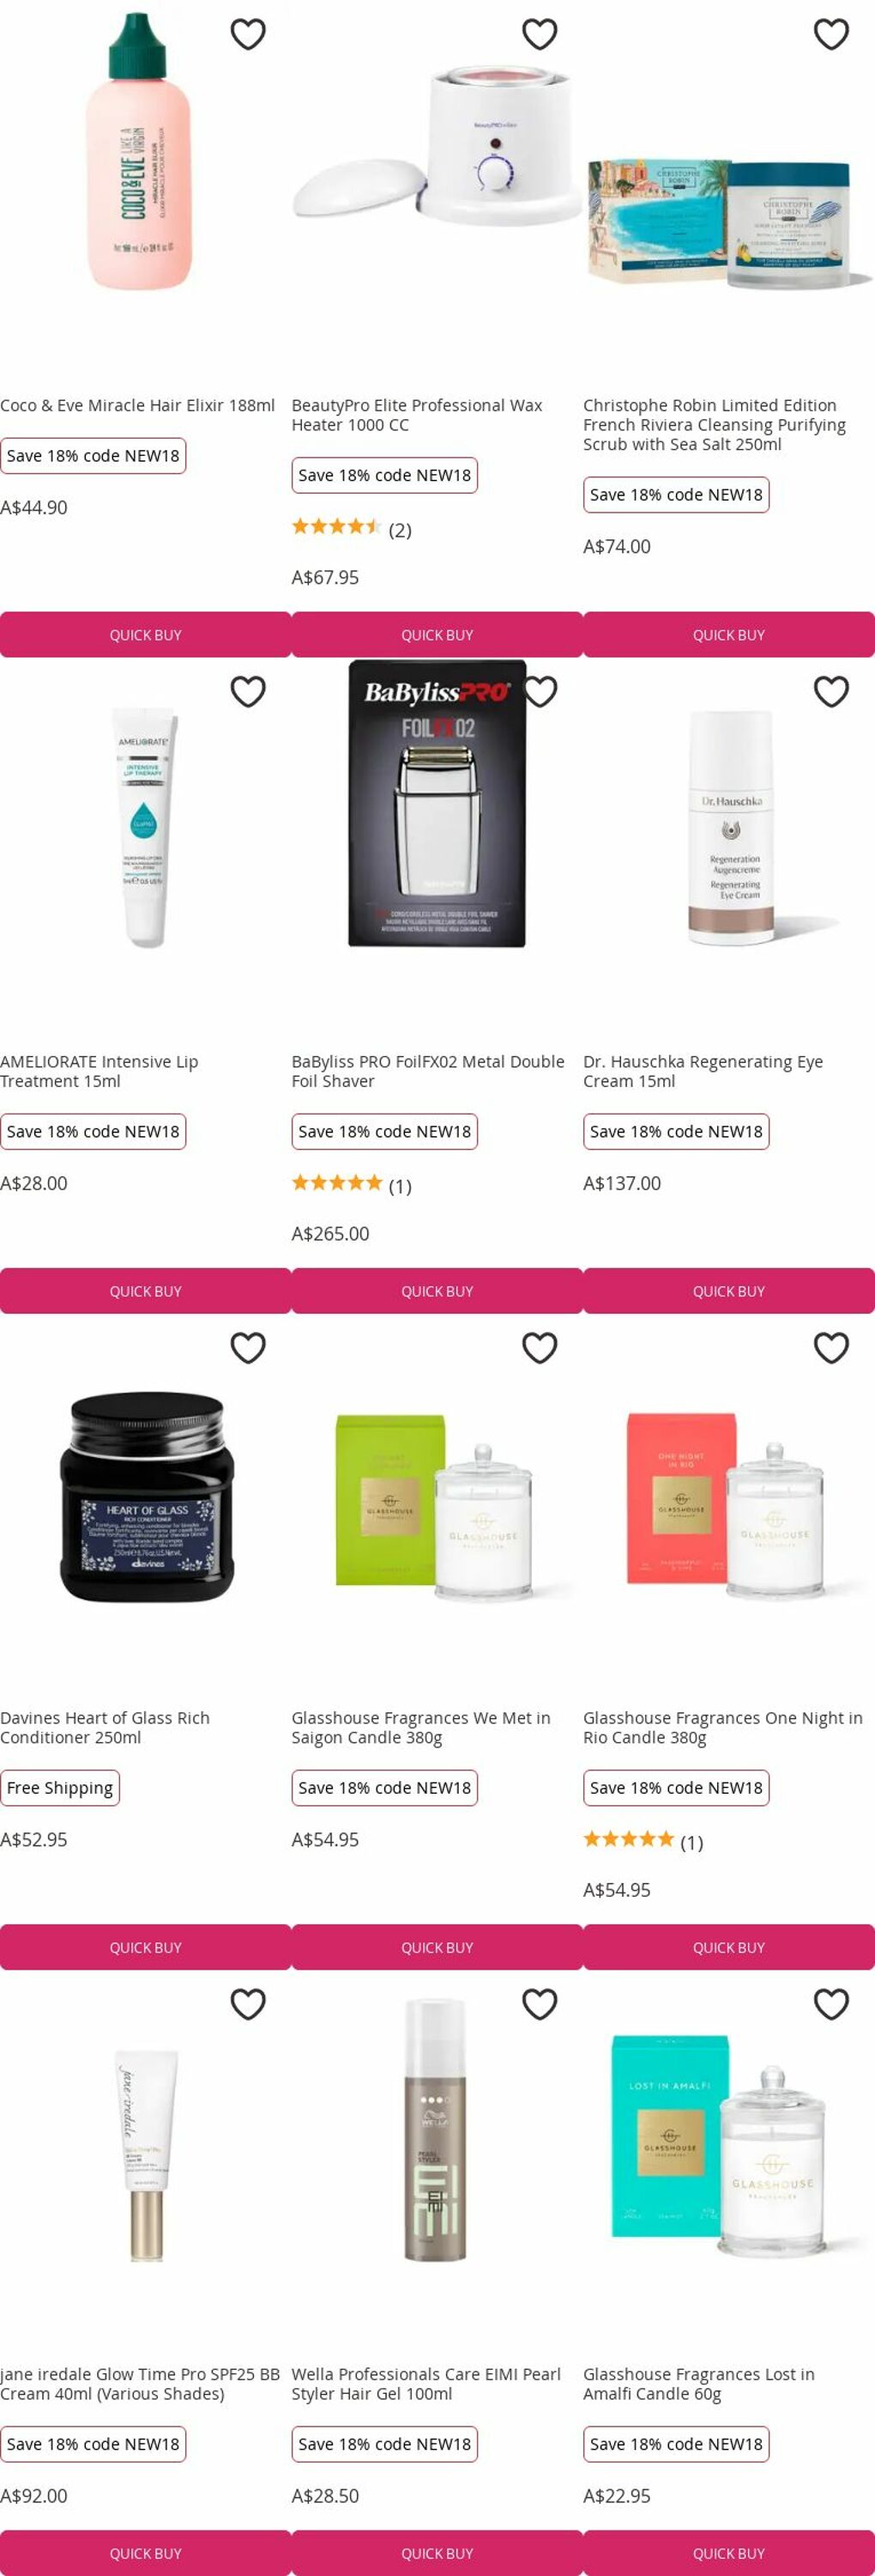Open Glasshouse We Met in Saigon Candle link

click(x=420, y=1727)
